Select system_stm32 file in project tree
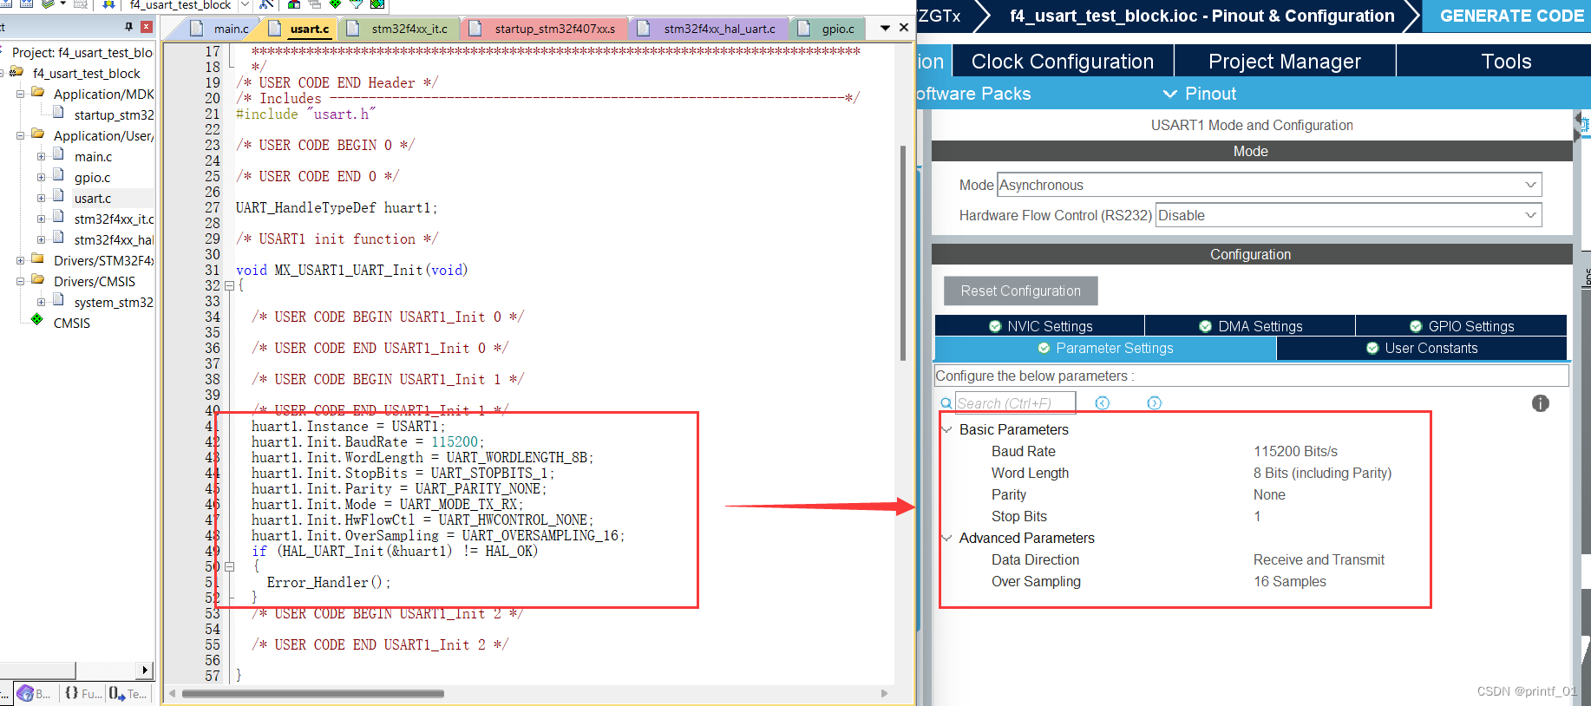The height and width of the screenshot is (706, 1591). (114, 303)
